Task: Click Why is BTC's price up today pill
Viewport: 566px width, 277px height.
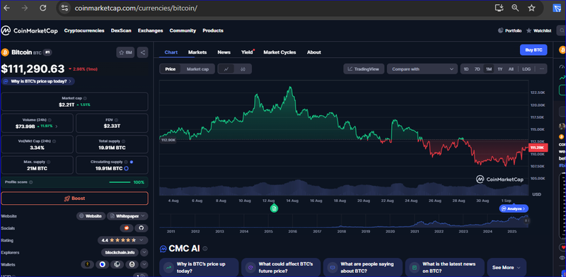Action: point(38,81)
